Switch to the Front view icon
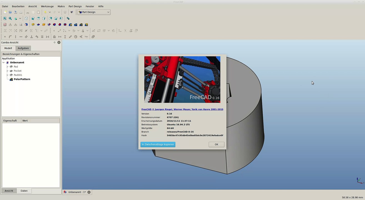365x200 pixels. coord(33,18)
